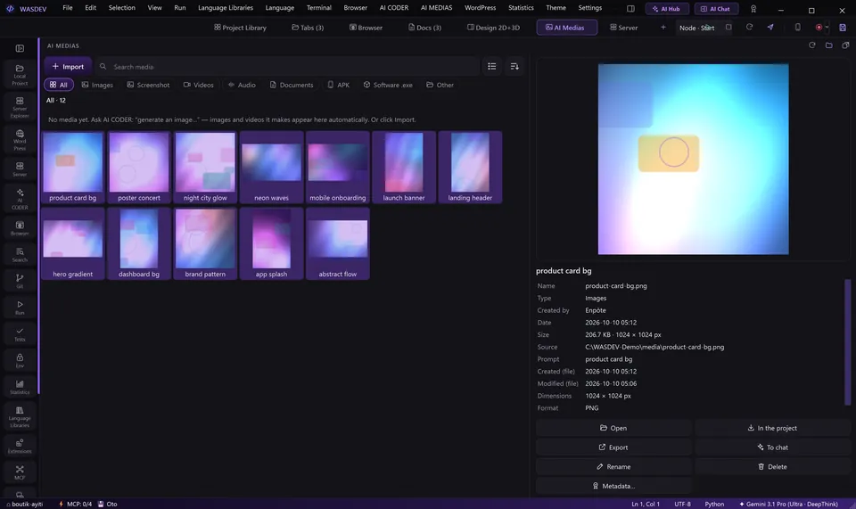Open the Search sidebar panel
The height and width of the screenshot is (509, 856).
click(20, 255)
